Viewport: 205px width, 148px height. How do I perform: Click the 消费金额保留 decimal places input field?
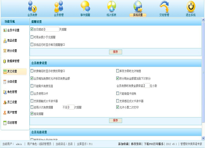coord(146,86)
